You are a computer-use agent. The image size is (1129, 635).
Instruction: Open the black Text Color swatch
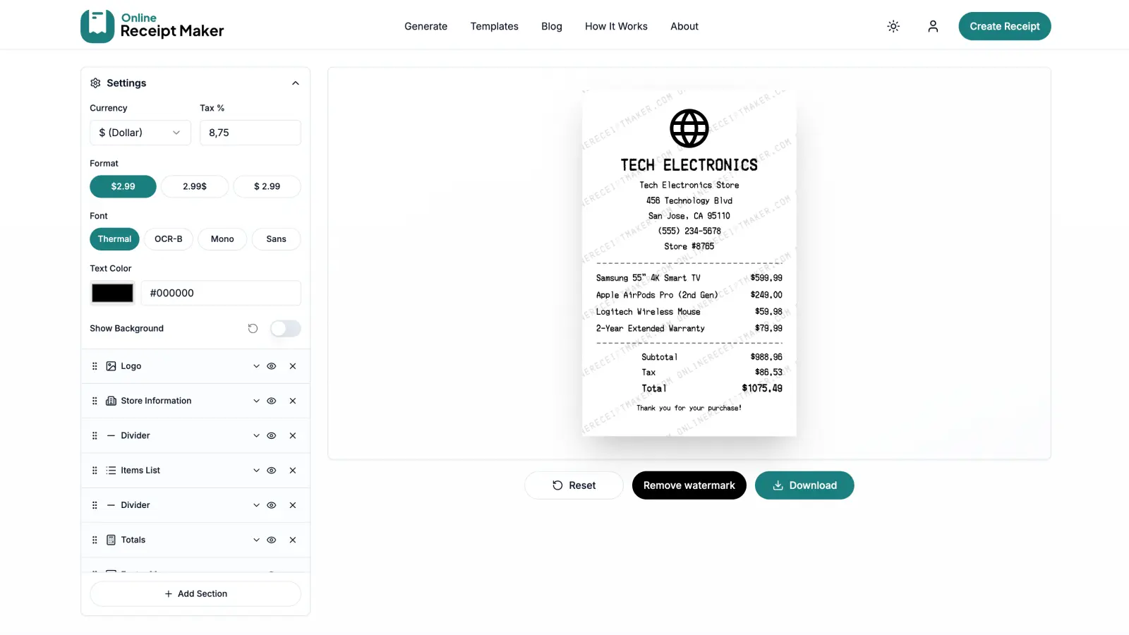[112, 293]
